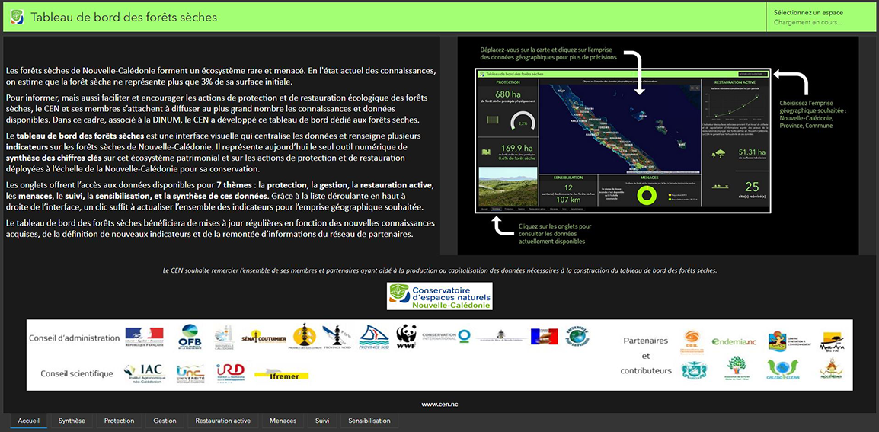Open the Protection tab

(119, 421)
